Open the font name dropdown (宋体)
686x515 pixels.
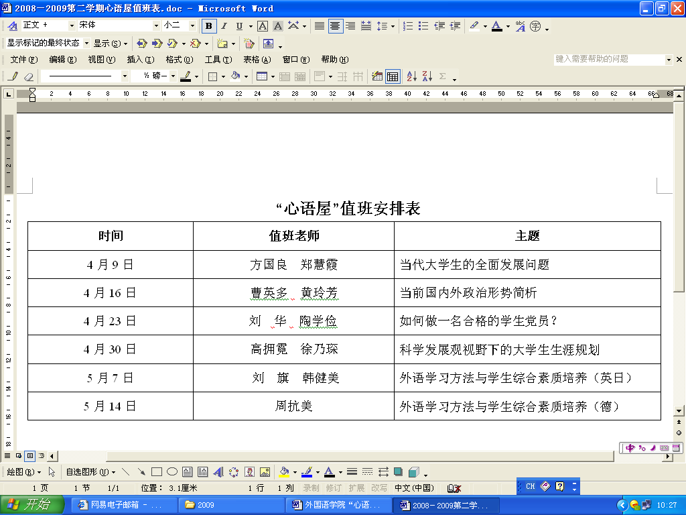[x=157, y=25]
